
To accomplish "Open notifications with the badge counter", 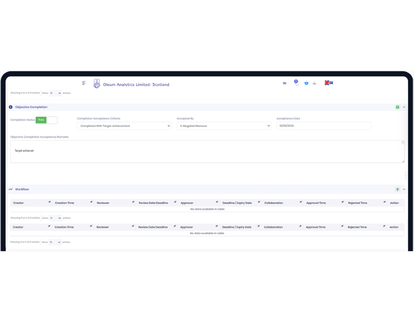I will coord(296,83).
